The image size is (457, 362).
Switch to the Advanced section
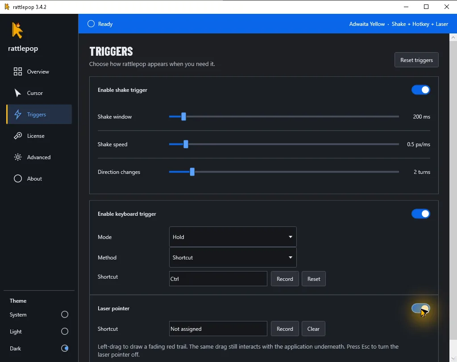(39, 157)
